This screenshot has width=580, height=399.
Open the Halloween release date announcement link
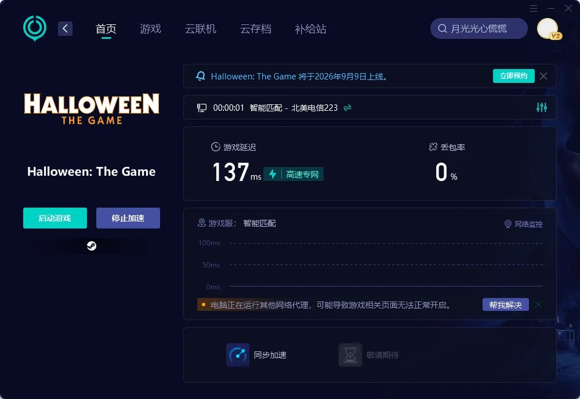[299, 77]
